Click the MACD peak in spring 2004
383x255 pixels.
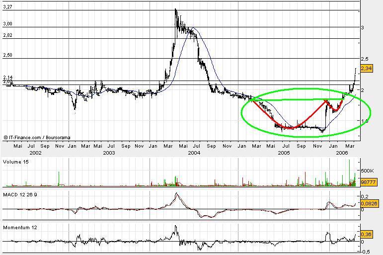pyautogui.click(x=176, y=193)
